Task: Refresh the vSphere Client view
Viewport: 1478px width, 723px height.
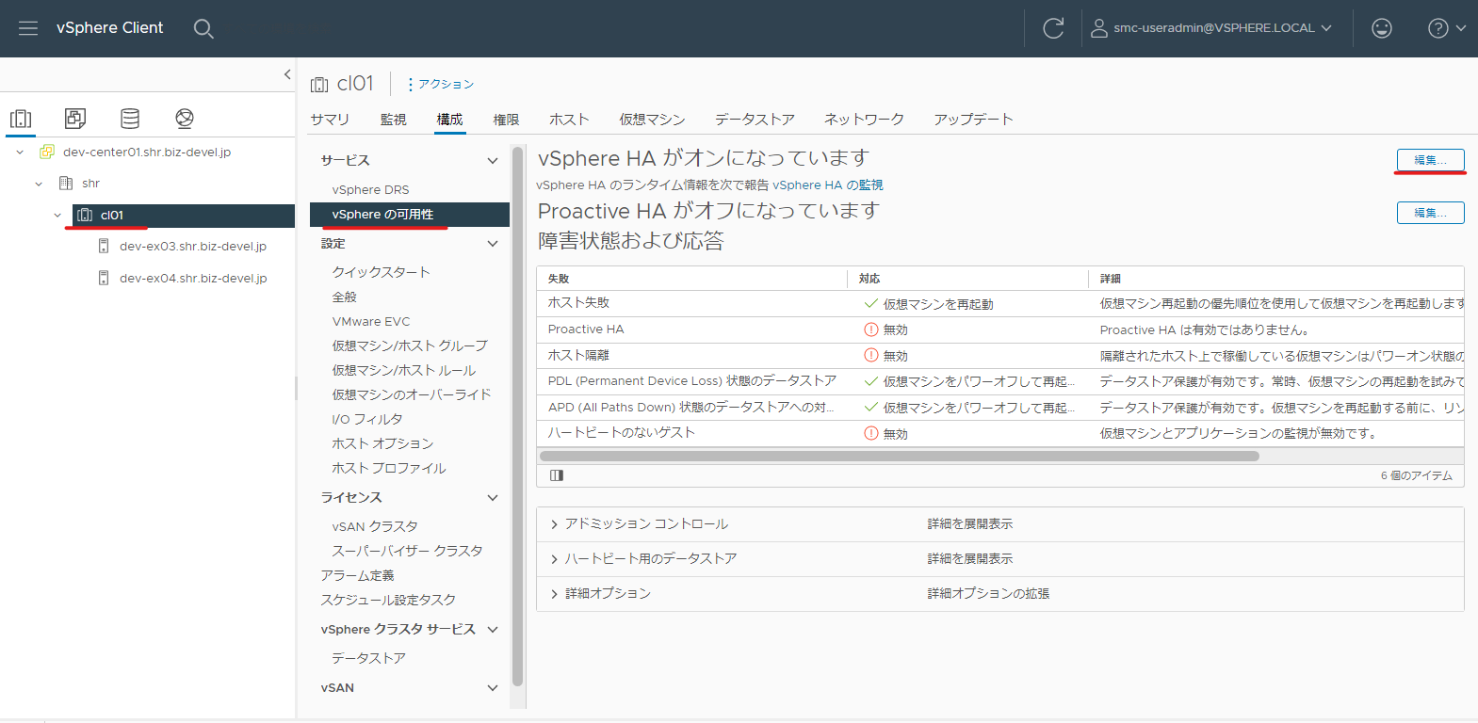Action: (x=1053, y=28)
